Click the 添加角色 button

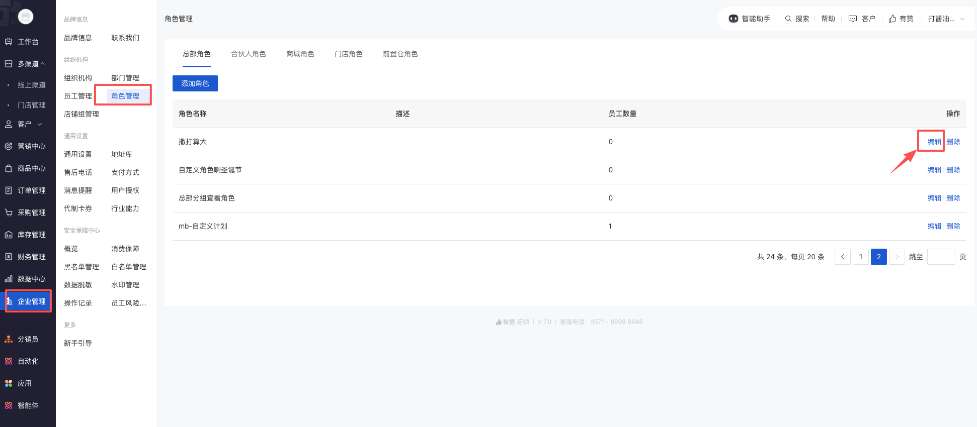[x=195, y=83]
